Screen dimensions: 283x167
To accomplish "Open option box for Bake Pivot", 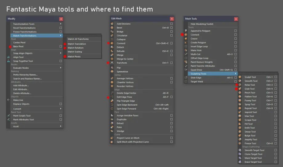I will click(x=61, y=46).
